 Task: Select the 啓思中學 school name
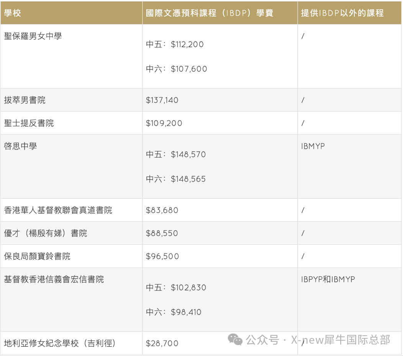[21, 146]
